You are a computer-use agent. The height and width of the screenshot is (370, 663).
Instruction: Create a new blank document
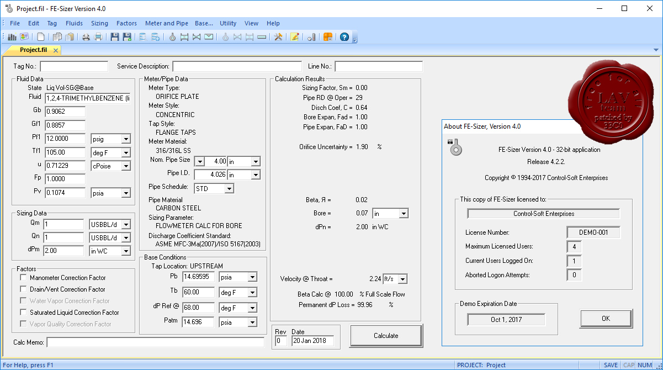[41, 37]
